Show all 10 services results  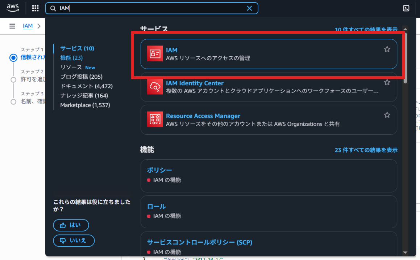[366, 29]
